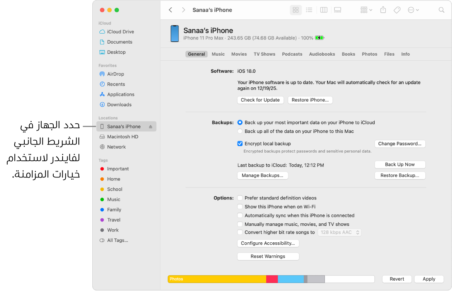Click the yellow Photos storage bar segment
Viewport: 452px width, 291px height.
tap(217, 279)
